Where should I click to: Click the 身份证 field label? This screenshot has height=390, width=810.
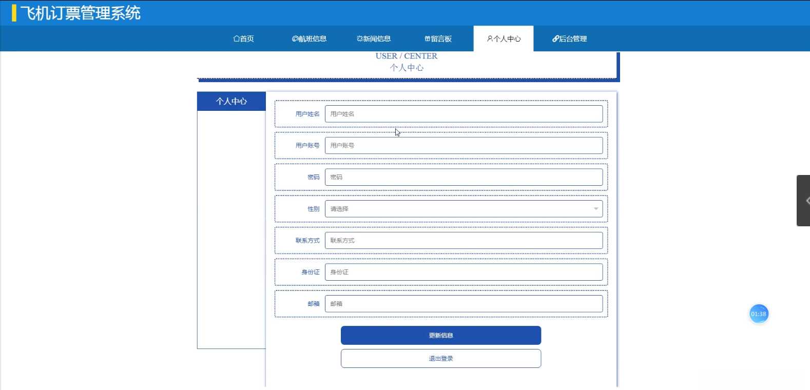pos(311,272)
